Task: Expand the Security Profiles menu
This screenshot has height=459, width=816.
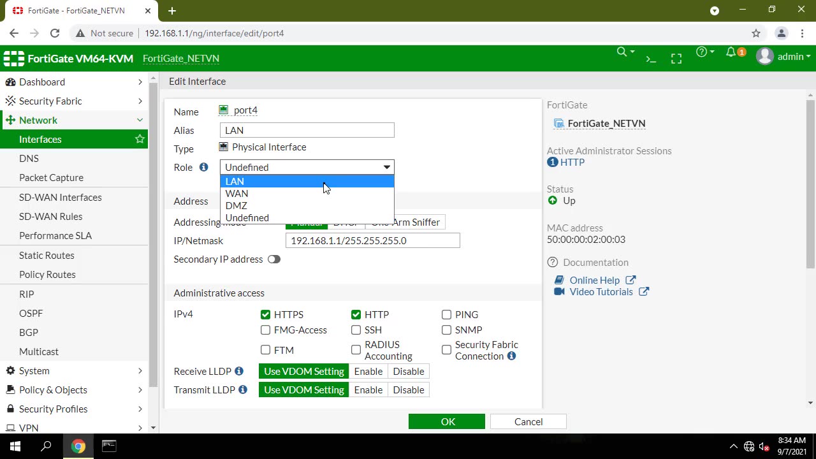Action: (74, 409)
